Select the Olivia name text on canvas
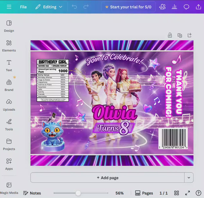Image resolution: width=204 pixels, height=198 pixels. (x=114, y=112)
